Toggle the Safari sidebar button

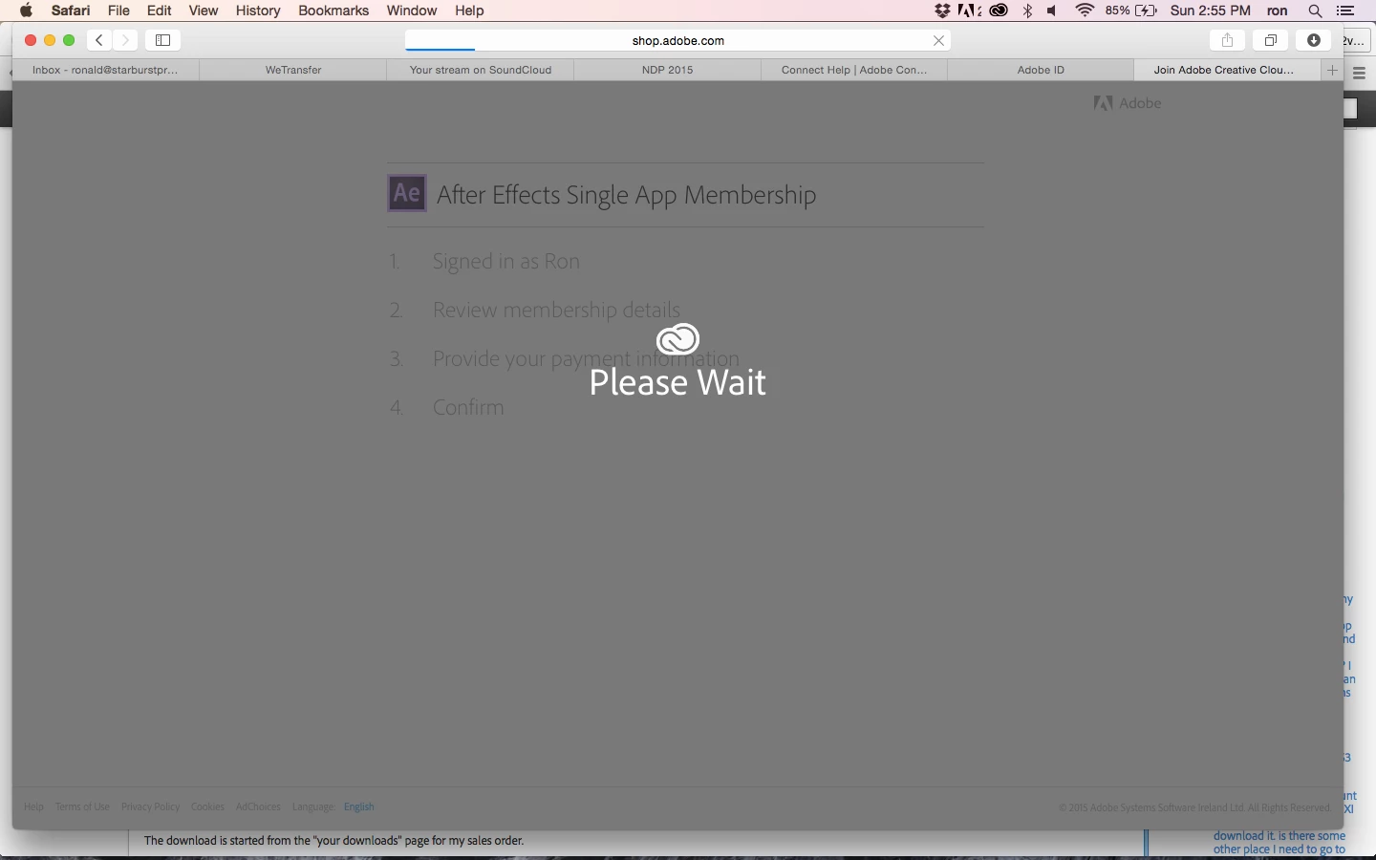tap(163, 40)
